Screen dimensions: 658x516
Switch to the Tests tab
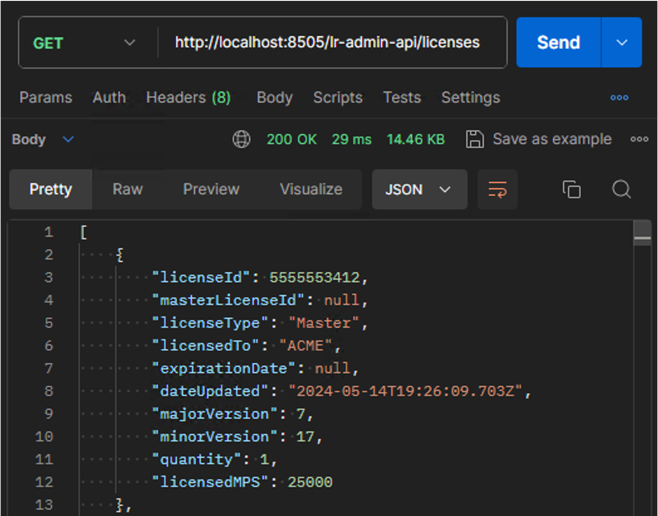coord(401,98)
